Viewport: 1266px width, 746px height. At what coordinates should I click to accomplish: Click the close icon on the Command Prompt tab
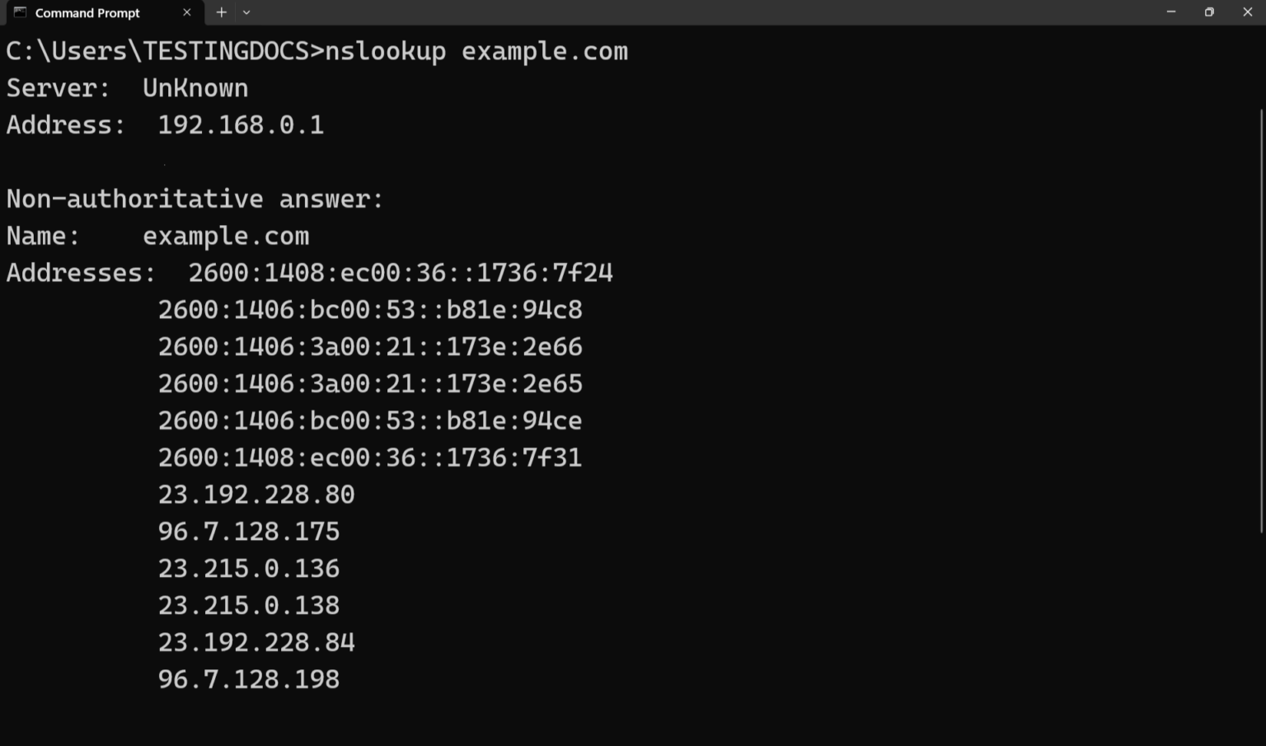(x=186, y=12)
